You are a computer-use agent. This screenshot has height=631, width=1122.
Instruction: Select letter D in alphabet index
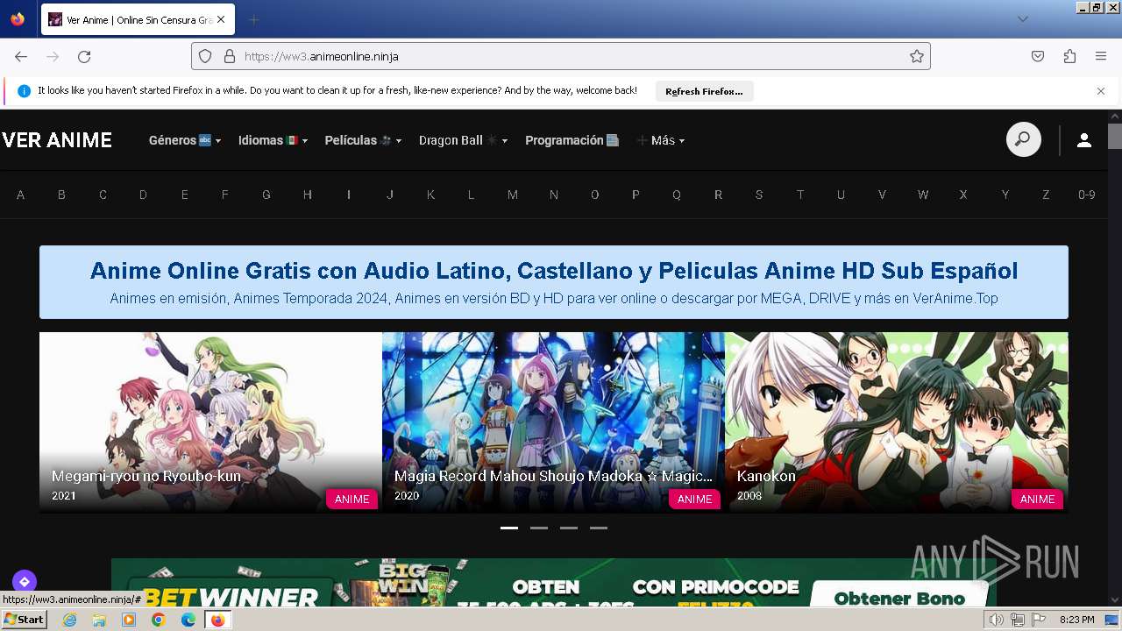pyautogui.click(x=143, y=195)
